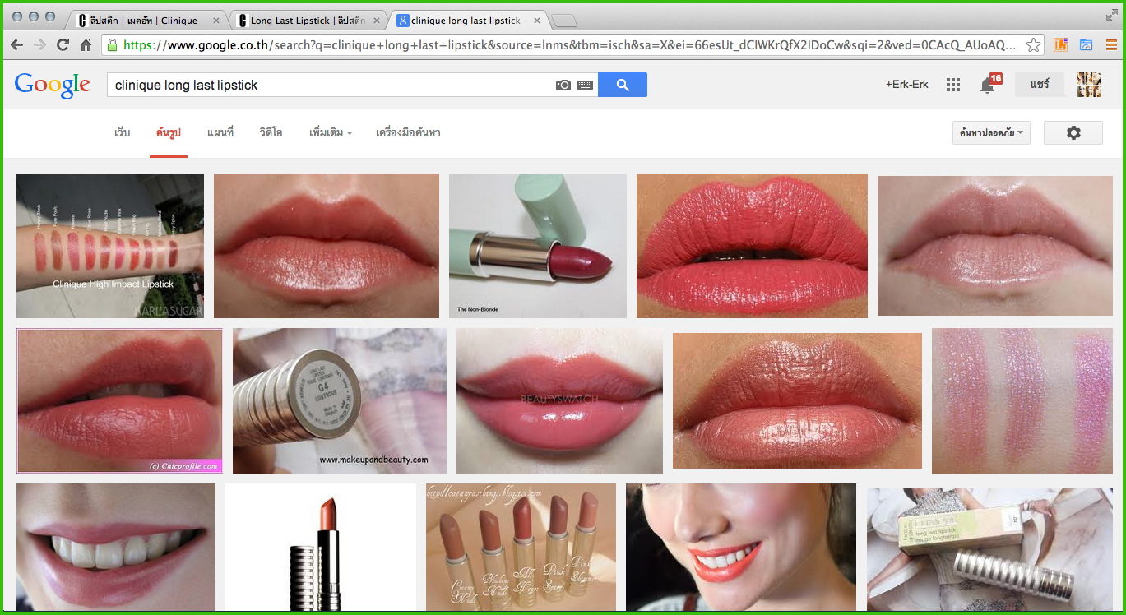
Task: Reload the current page
Action: coord(63,45)
